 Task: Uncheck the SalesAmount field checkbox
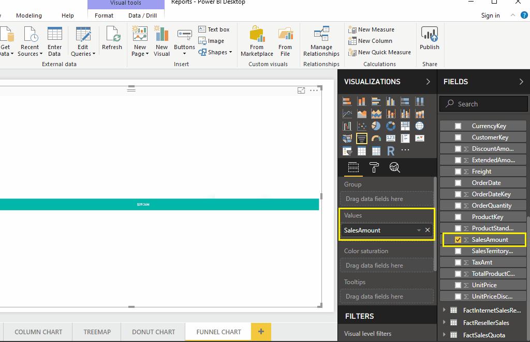tap(458, 240)
